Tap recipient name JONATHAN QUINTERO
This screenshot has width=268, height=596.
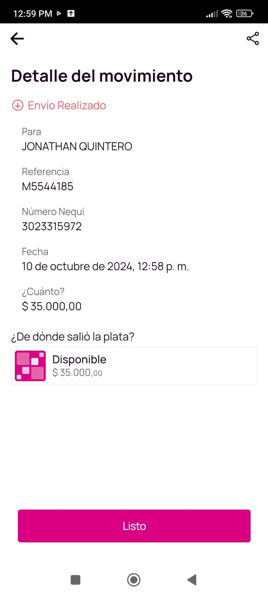[x=77, y=146]
